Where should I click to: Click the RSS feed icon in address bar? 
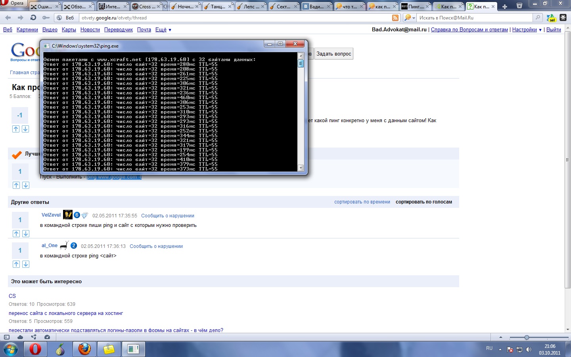[x=395, y=18]
